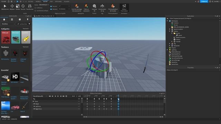Open the toolbox Recent clock tab

click(20, 19)
